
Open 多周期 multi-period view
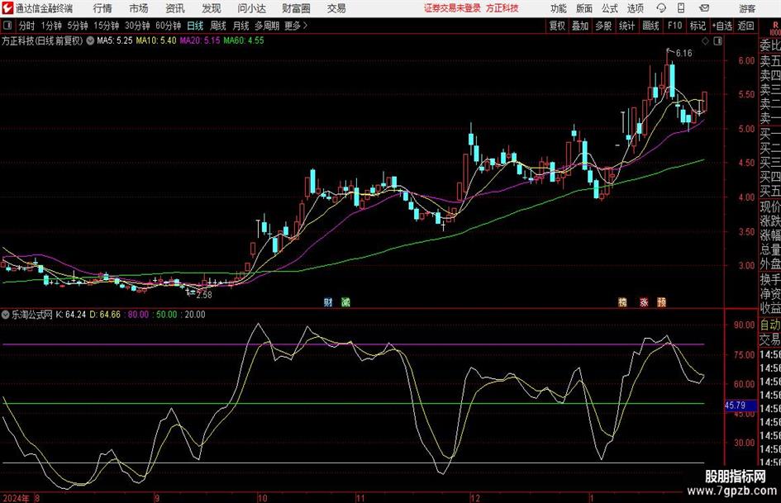267,26
